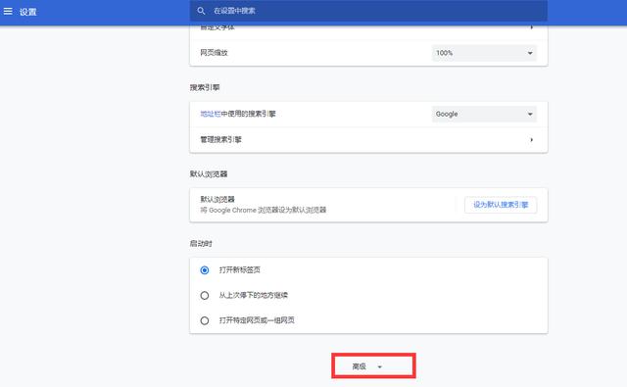Select the 打开新标签页 radio button

(x=205, y=270)
